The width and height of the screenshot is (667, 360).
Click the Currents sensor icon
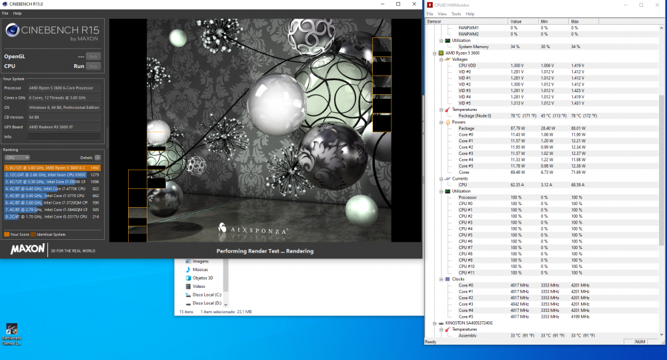click(x=448, y=178)
